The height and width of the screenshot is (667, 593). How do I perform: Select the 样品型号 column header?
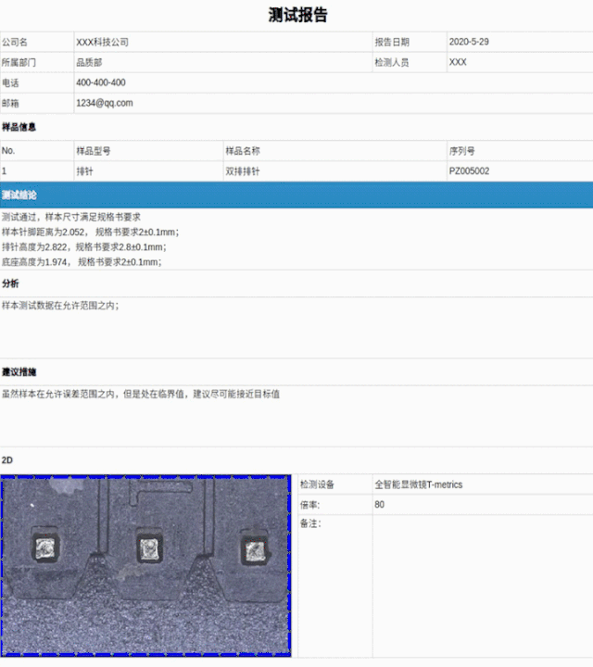pyautogui.click(x=94, y=151)
